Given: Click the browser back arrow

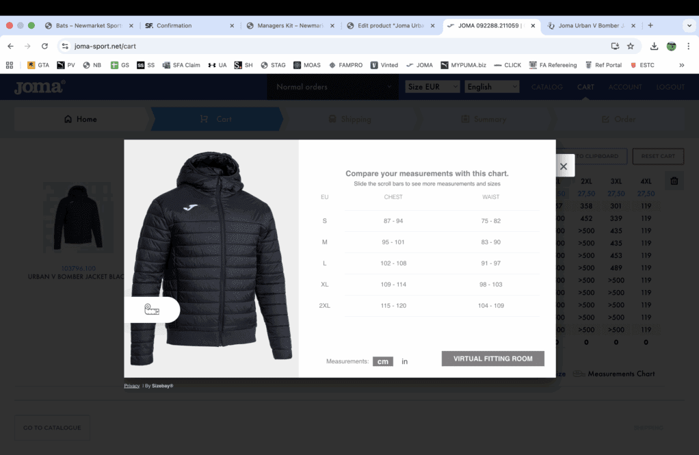Looking at the screenshot, I should (10, 46).
